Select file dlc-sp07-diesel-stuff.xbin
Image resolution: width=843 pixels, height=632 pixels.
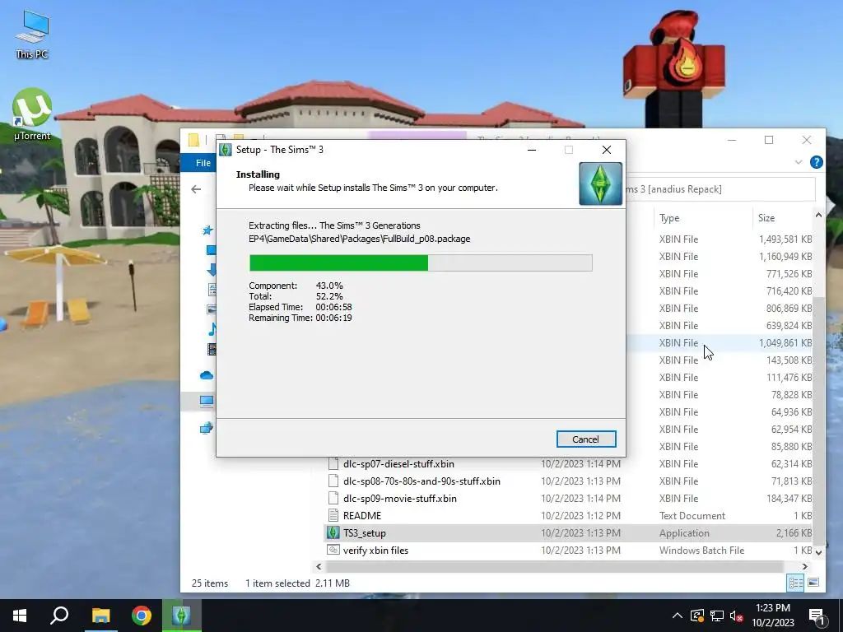pyautogui.click(x=398, y=464)
